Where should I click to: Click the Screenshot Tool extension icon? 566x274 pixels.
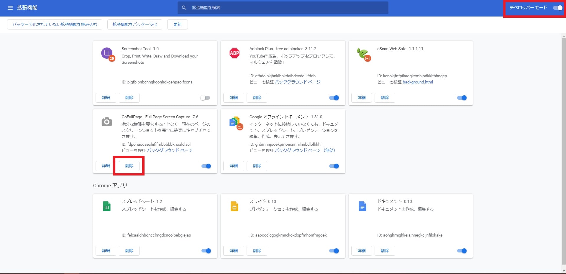(108, 54)
